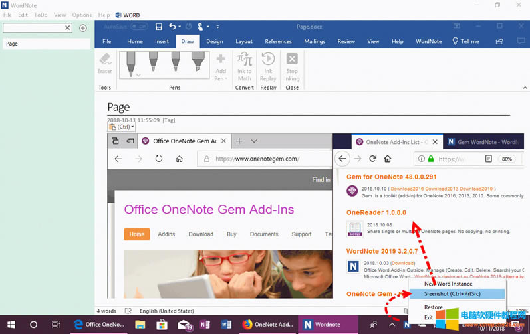Add a new page with plus icon
530x334 pixels.
point(83,28)
